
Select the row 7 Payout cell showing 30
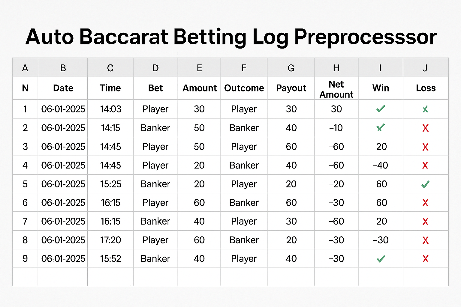[291, 221]
